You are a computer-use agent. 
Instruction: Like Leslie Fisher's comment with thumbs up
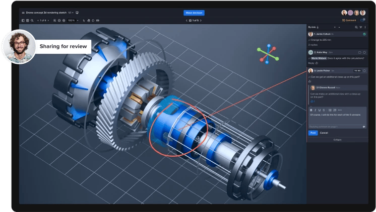pos(310,81)
